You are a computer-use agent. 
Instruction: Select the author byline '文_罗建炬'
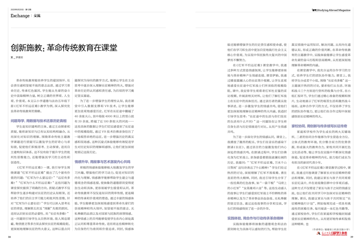pos(17,57)
